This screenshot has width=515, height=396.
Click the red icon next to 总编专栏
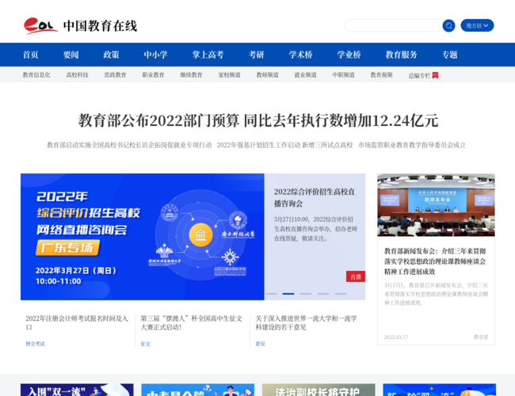point(435,75)
